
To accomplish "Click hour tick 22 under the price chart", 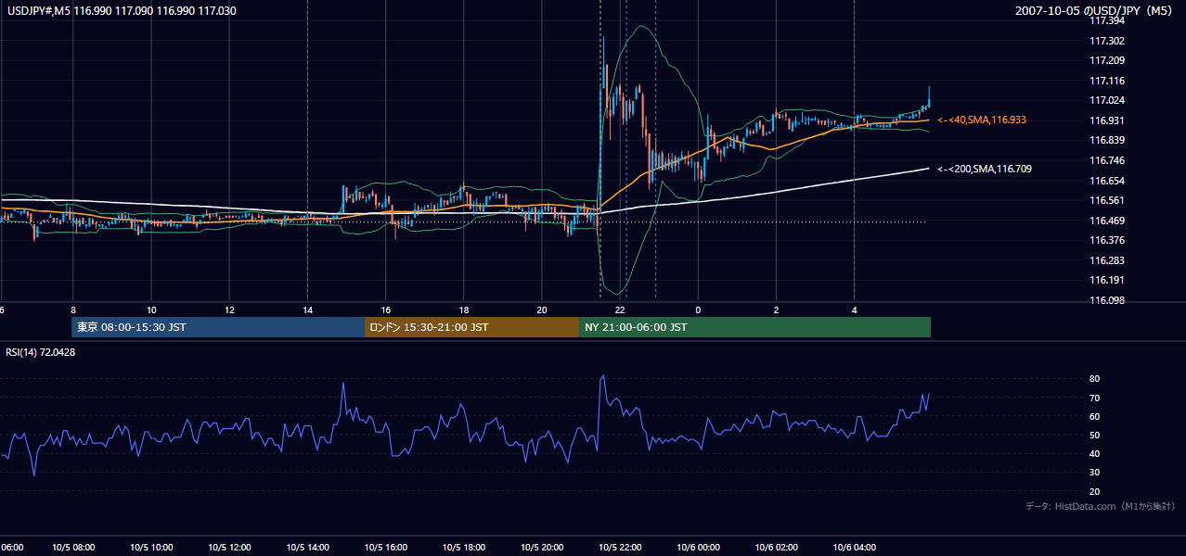I will click(x=620, y=310).
